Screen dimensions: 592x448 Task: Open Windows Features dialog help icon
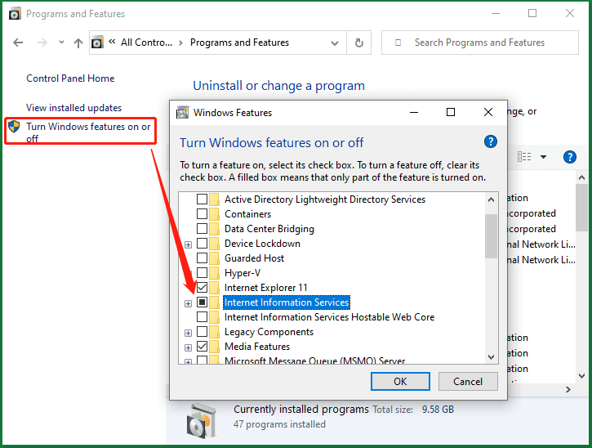tap(491, 141)
